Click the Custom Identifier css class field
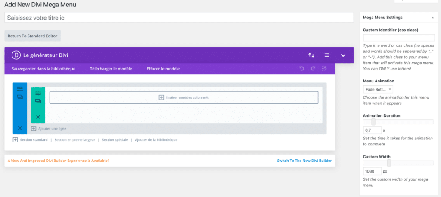 click(399, 38)
